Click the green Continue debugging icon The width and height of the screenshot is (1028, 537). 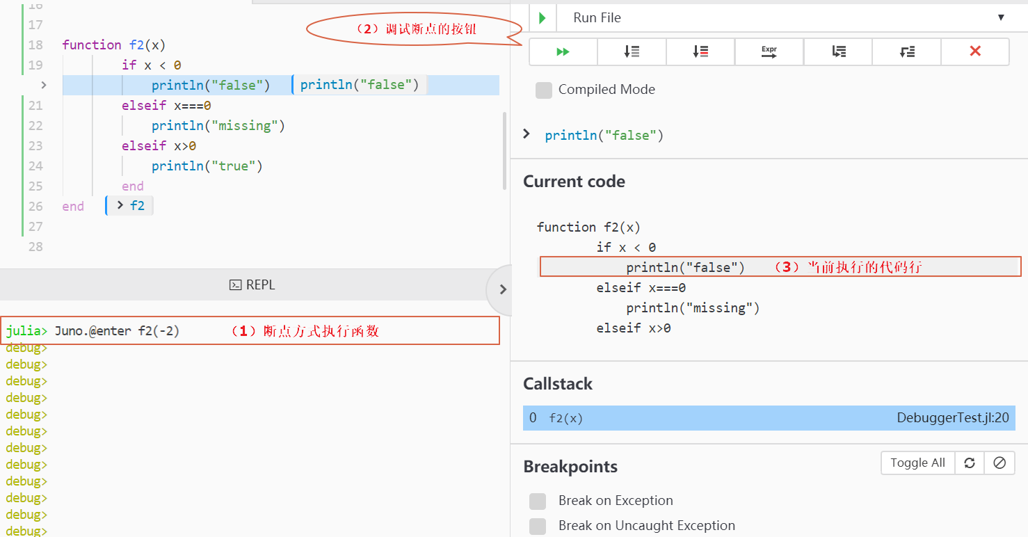(x=563, y=51)
